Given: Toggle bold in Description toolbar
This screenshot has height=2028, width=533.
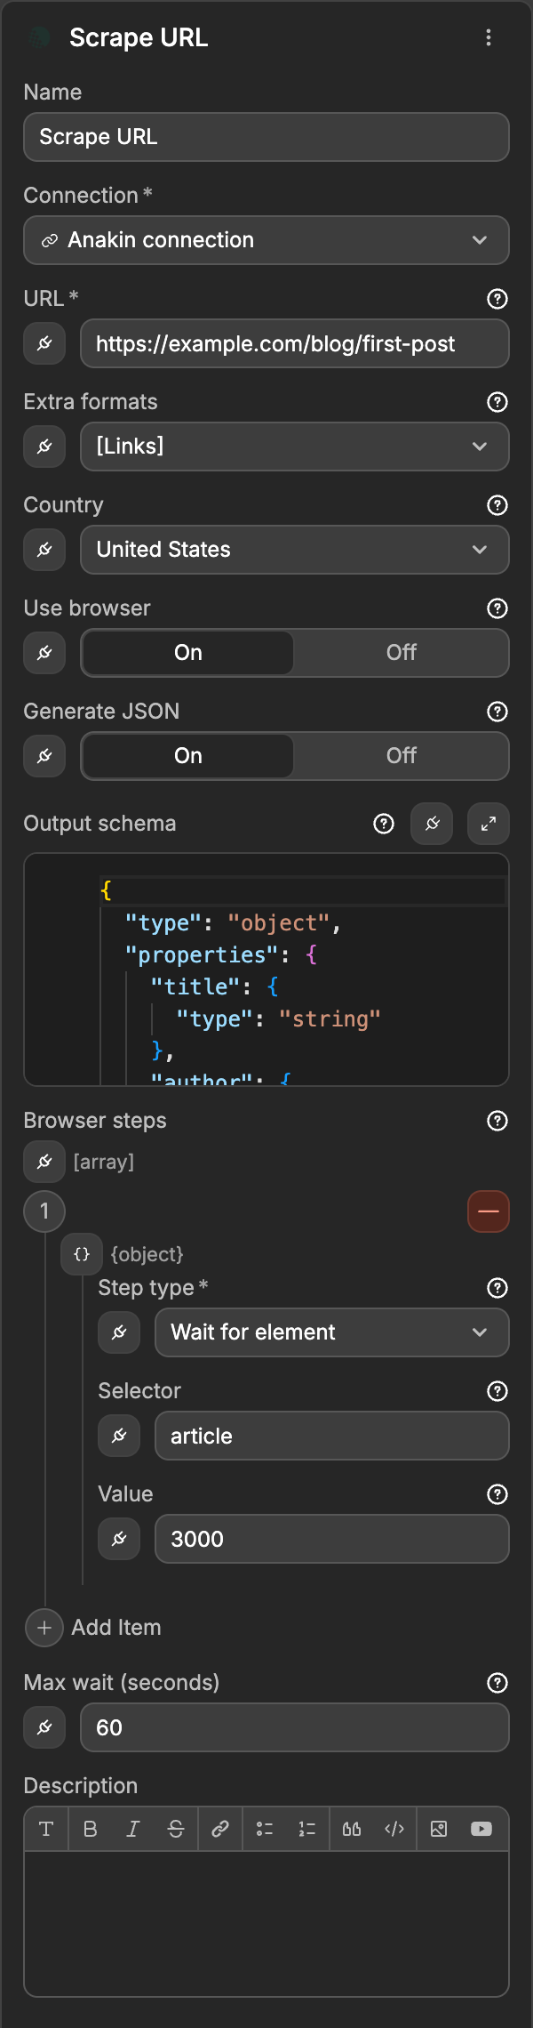Looking at the screenshot, I should tap(90, 1829).
